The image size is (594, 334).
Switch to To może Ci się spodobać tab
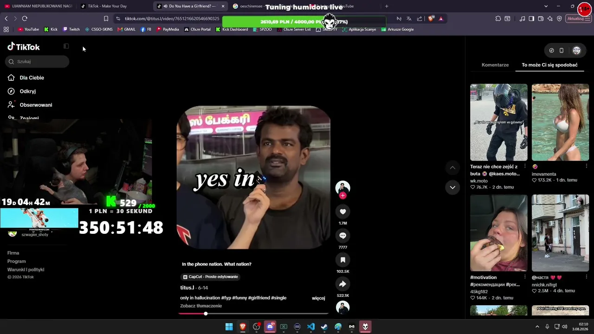[x=549, y=65]
